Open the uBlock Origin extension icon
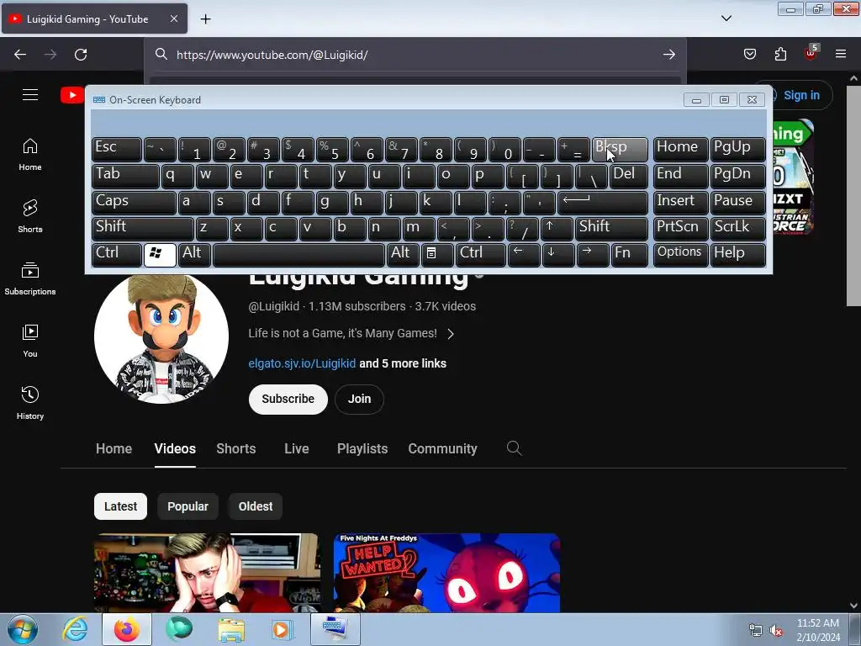Image resolution: width=861 pixels, height=646 pixels. (x=811, y=53)
